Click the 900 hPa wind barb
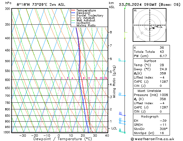Screen dimensions: 183x141 click(x=122, y=120)
